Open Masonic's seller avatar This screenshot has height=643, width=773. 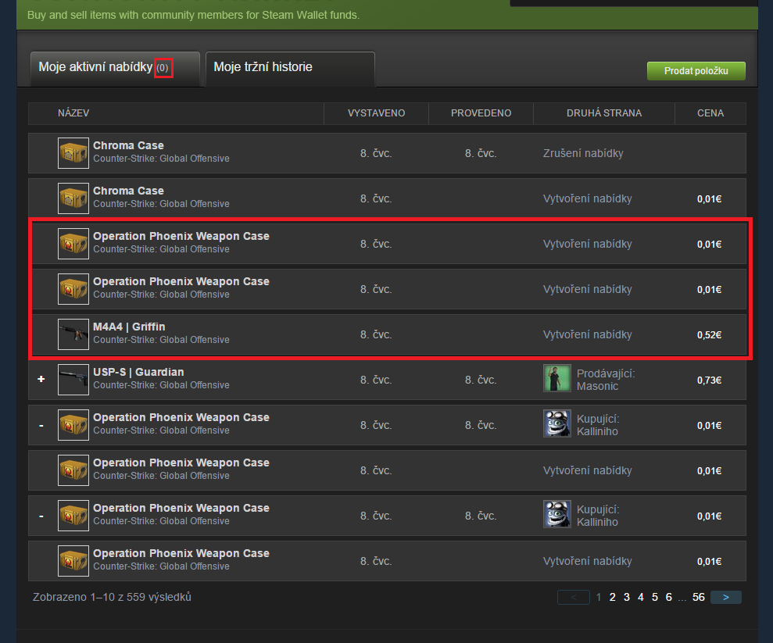pos(557,378)
